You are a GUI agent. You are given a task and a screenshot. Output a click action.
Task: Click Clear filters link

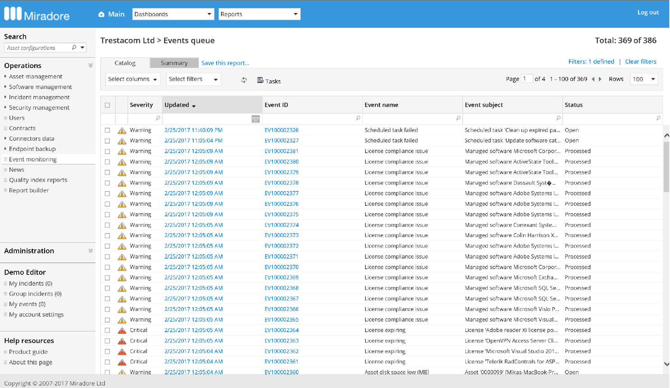[641, 62]
